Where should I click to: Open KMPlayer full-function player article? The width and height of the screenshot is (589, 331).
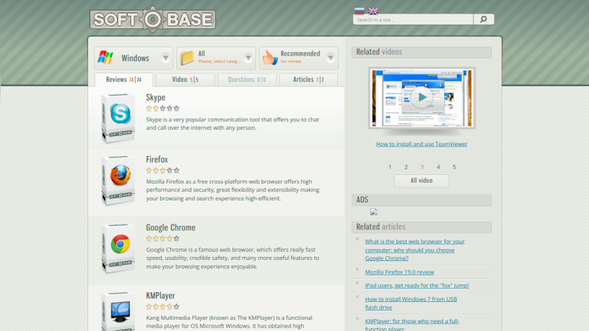412,325
